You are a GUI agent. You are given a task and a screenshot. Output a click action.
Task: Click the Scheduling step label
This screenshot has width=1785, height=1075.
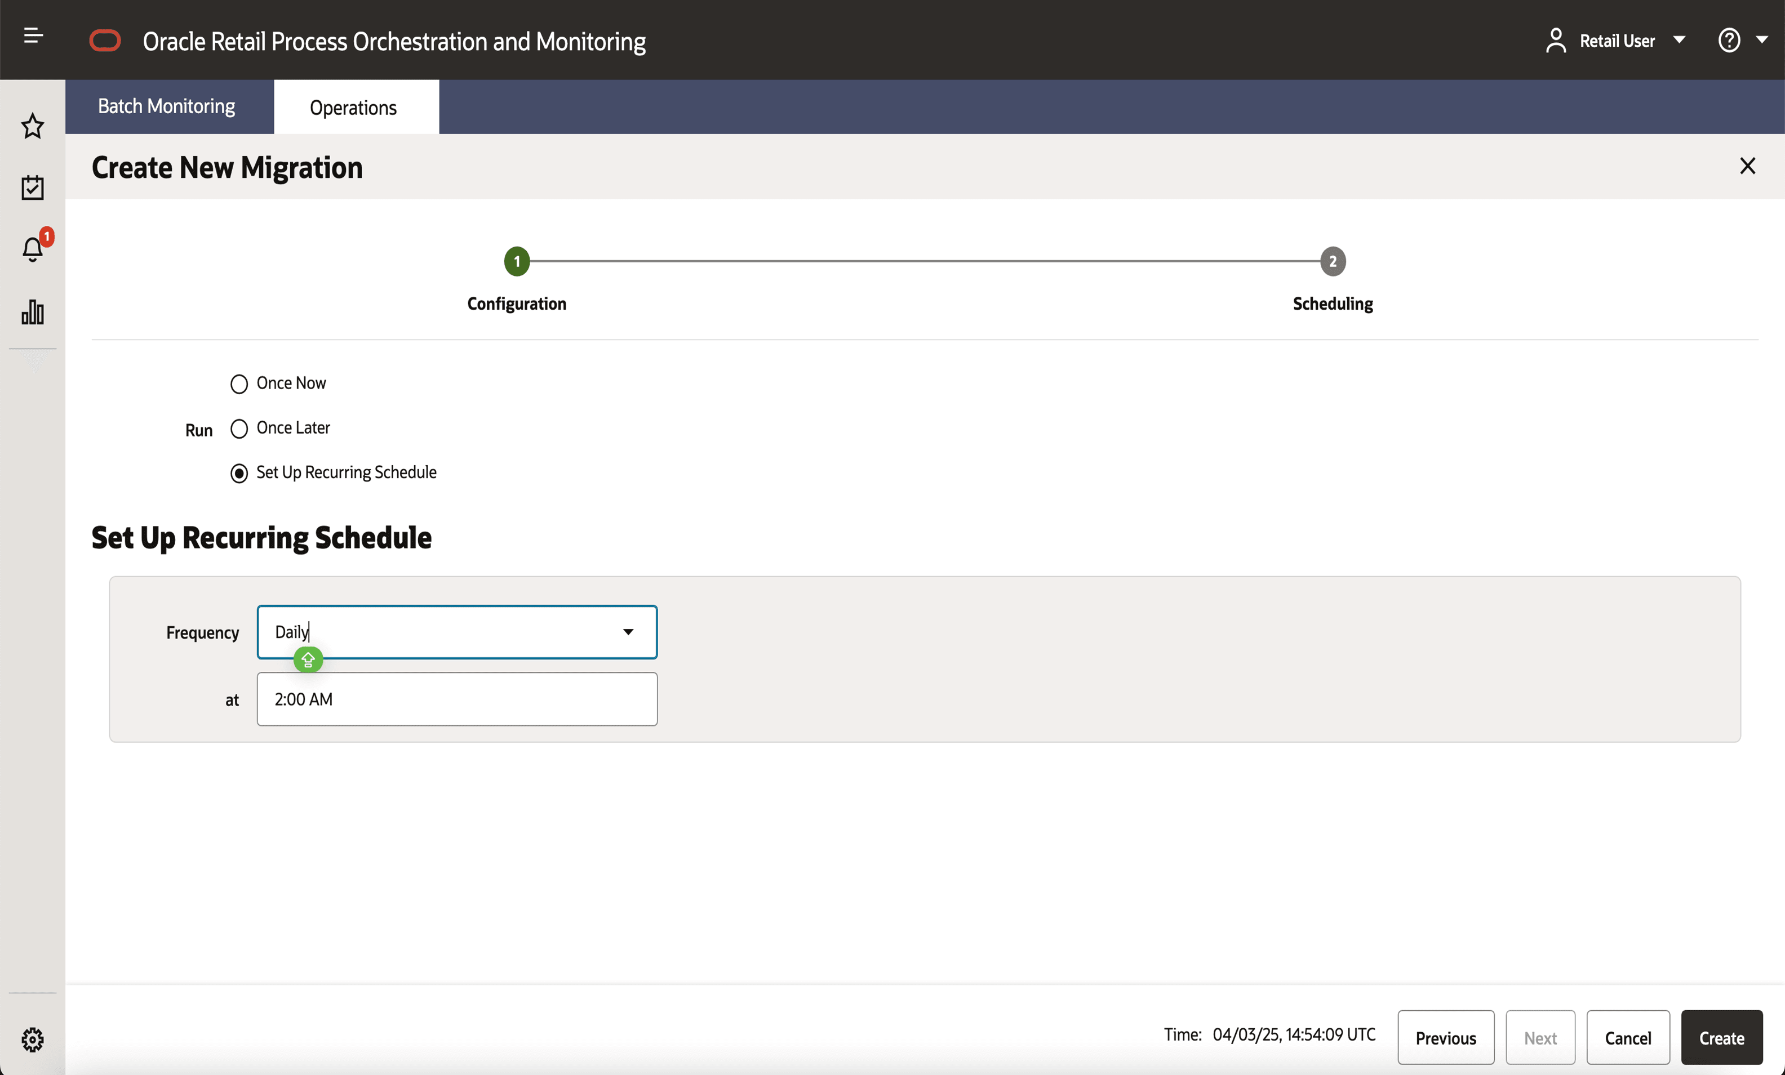1333,304
